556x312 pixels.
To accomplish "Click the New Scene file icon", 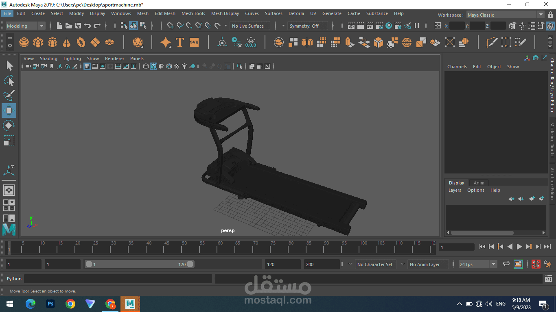I will point(59,26).
